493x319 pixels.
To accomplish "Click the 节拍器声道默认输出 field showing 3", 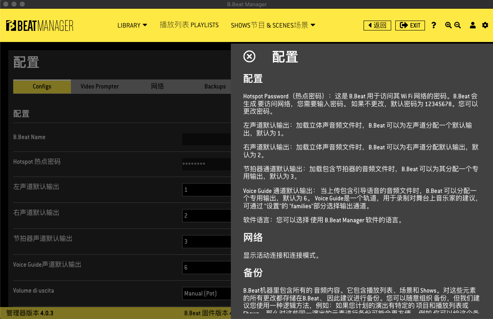I will pyautogui.click(x=207, y=242).
